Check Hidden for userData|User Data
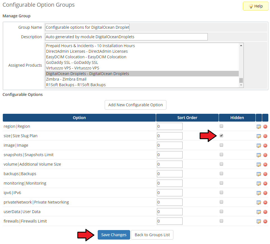 221,211
